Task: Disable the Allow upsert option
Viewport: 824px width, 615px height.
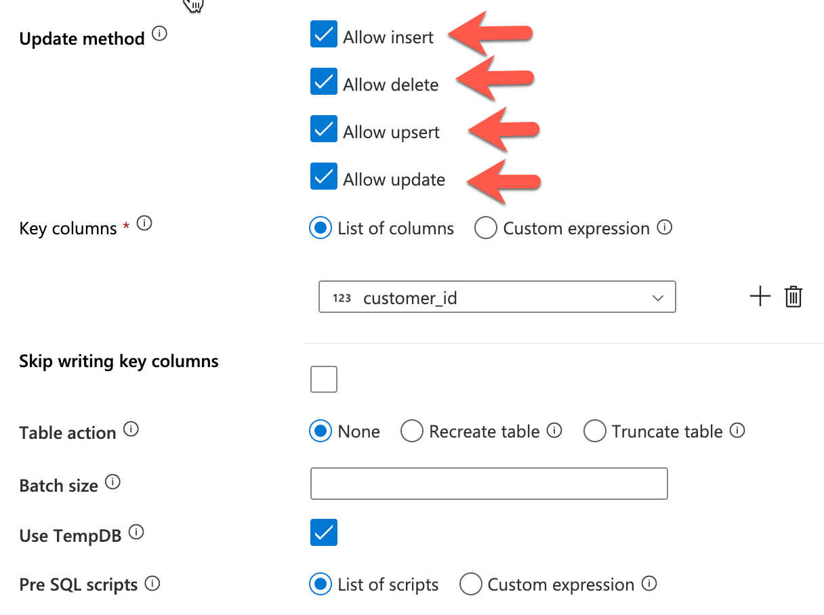Action: 324,129
